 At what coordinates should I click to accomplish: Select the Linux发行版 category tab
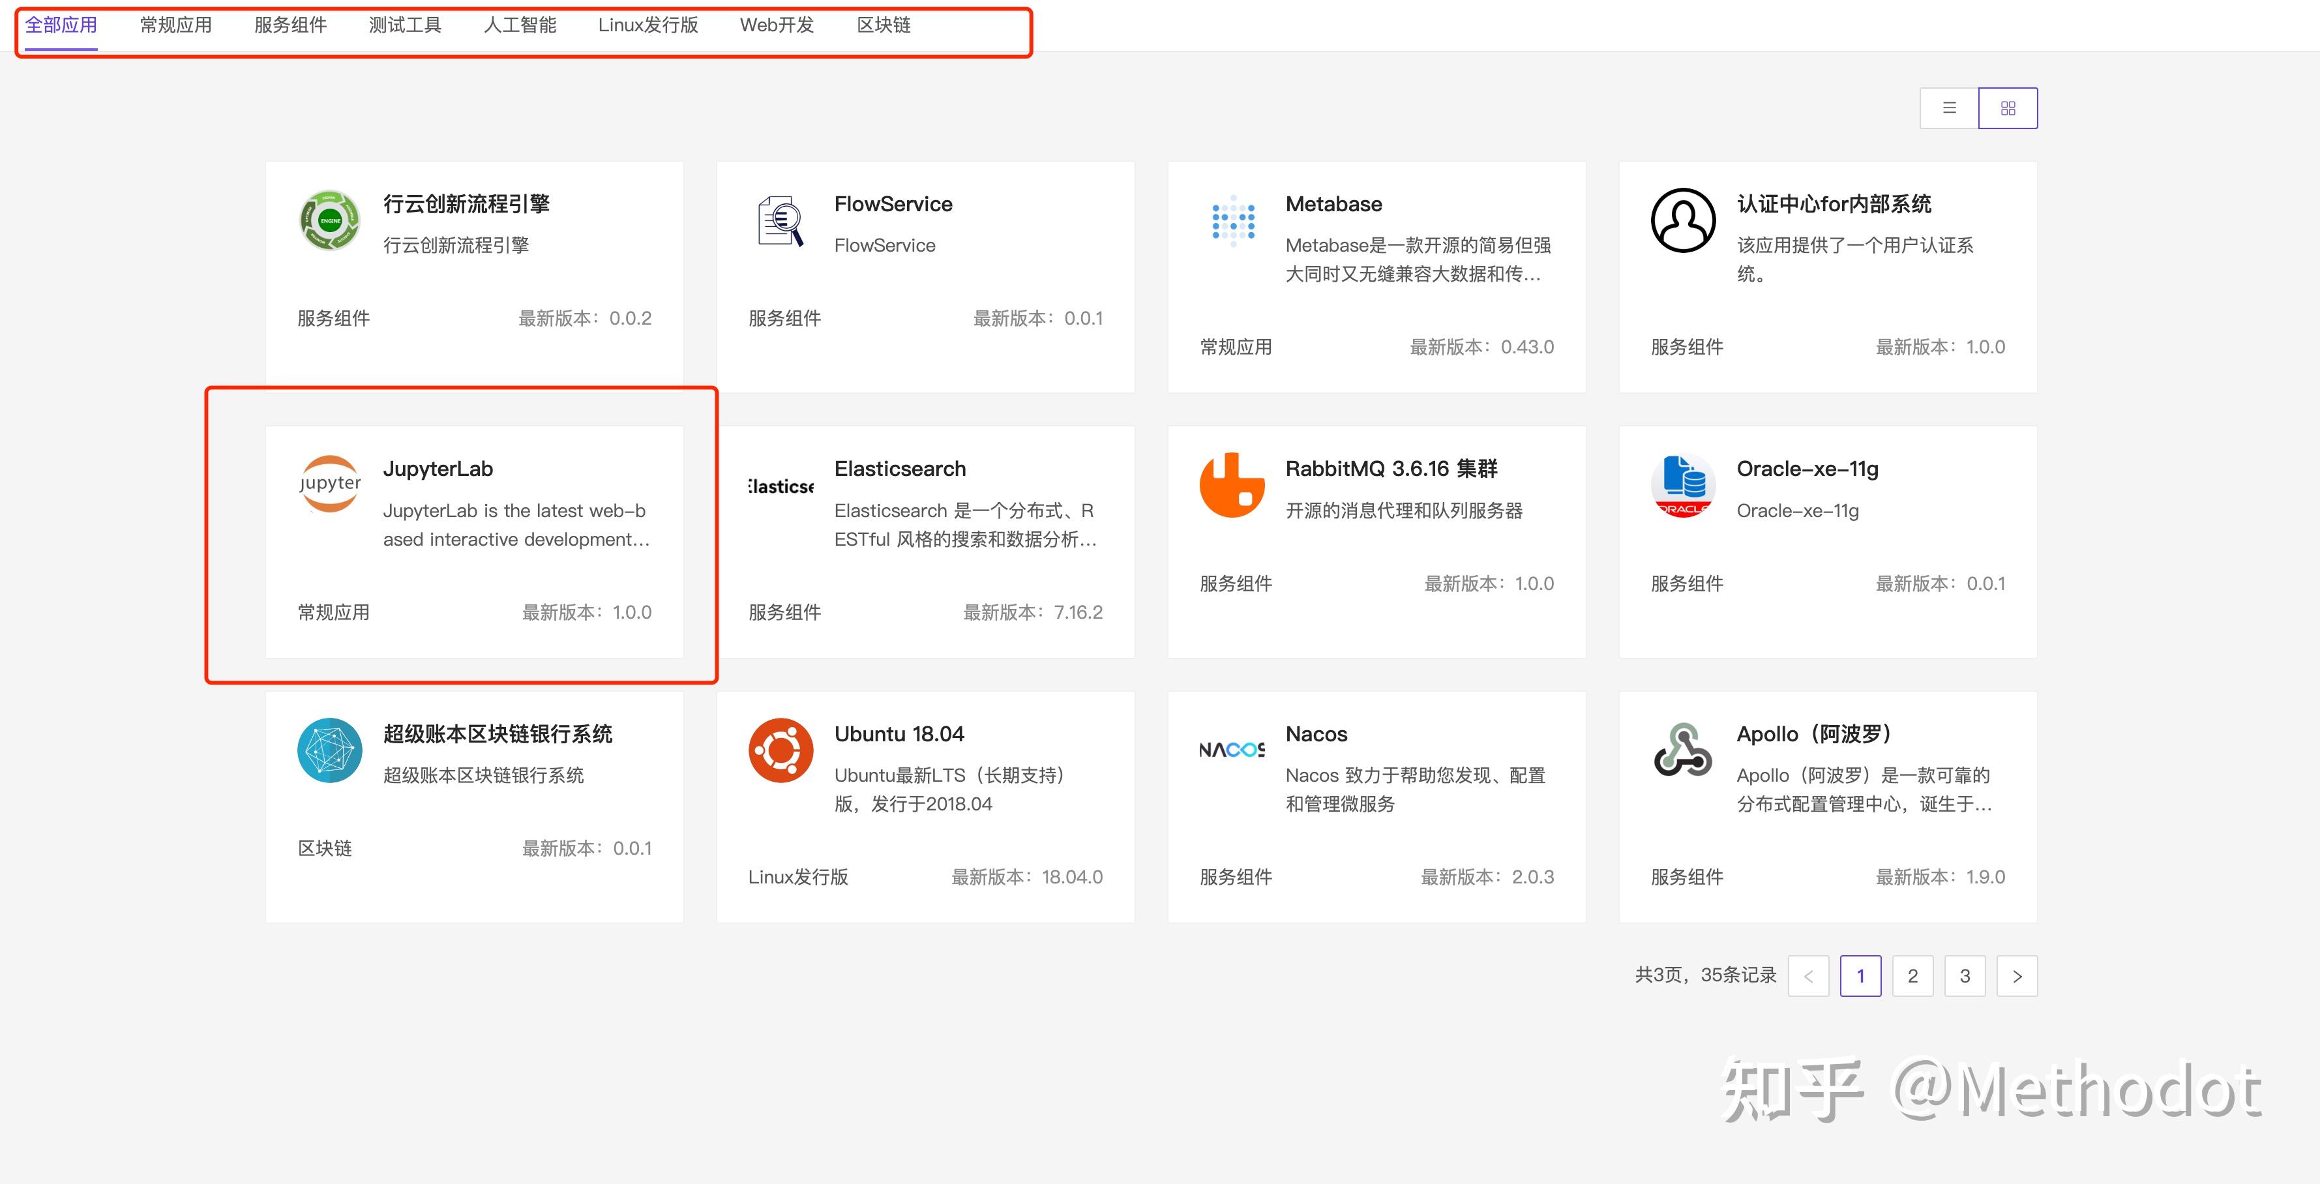647,25
